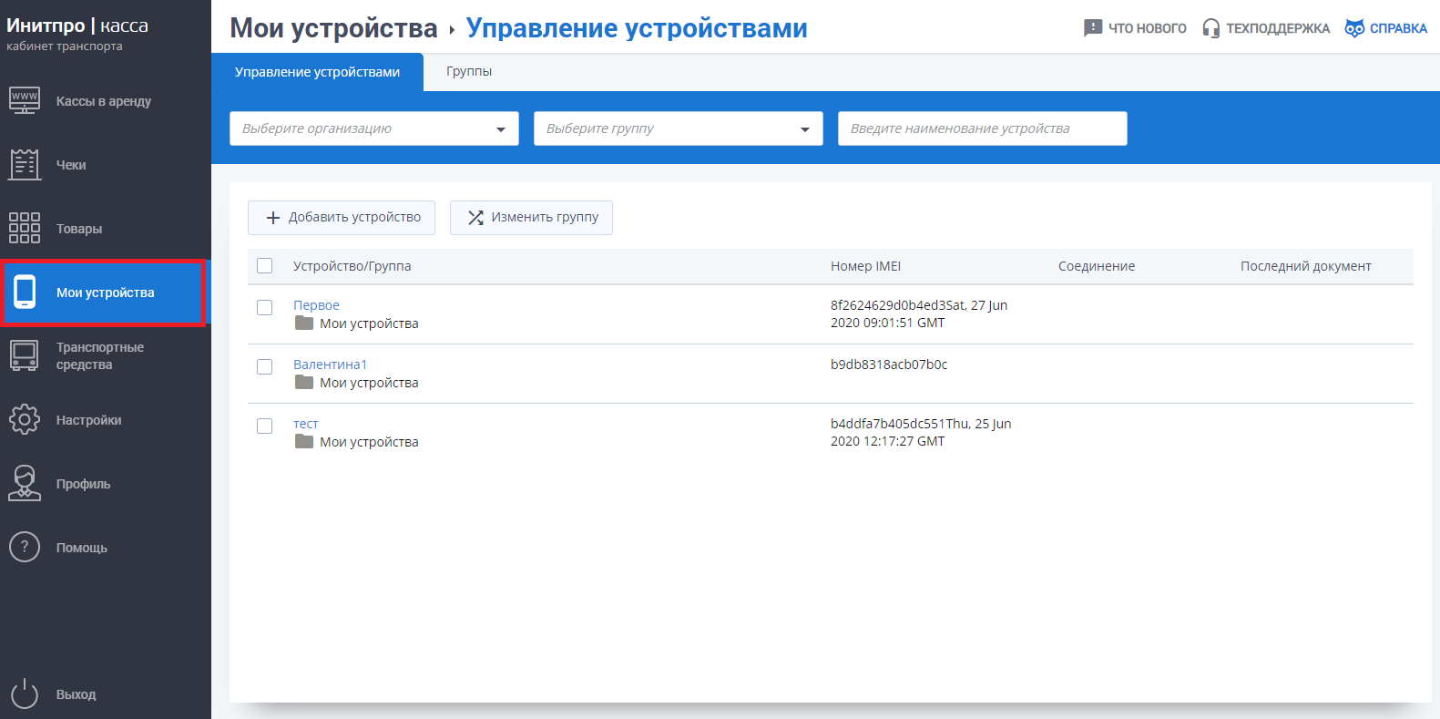
Task: Open ТЕХПОДДЕРЖКА headset icon
Action: click(1210, 28)
